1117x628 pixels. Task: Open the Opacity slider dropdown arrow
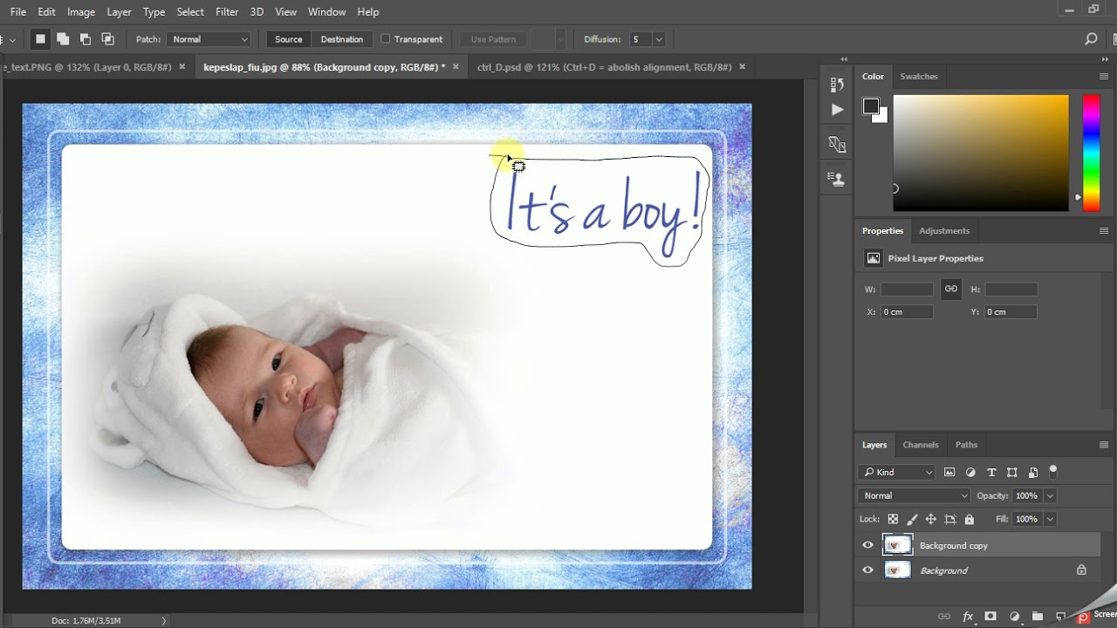(1050, 495)
